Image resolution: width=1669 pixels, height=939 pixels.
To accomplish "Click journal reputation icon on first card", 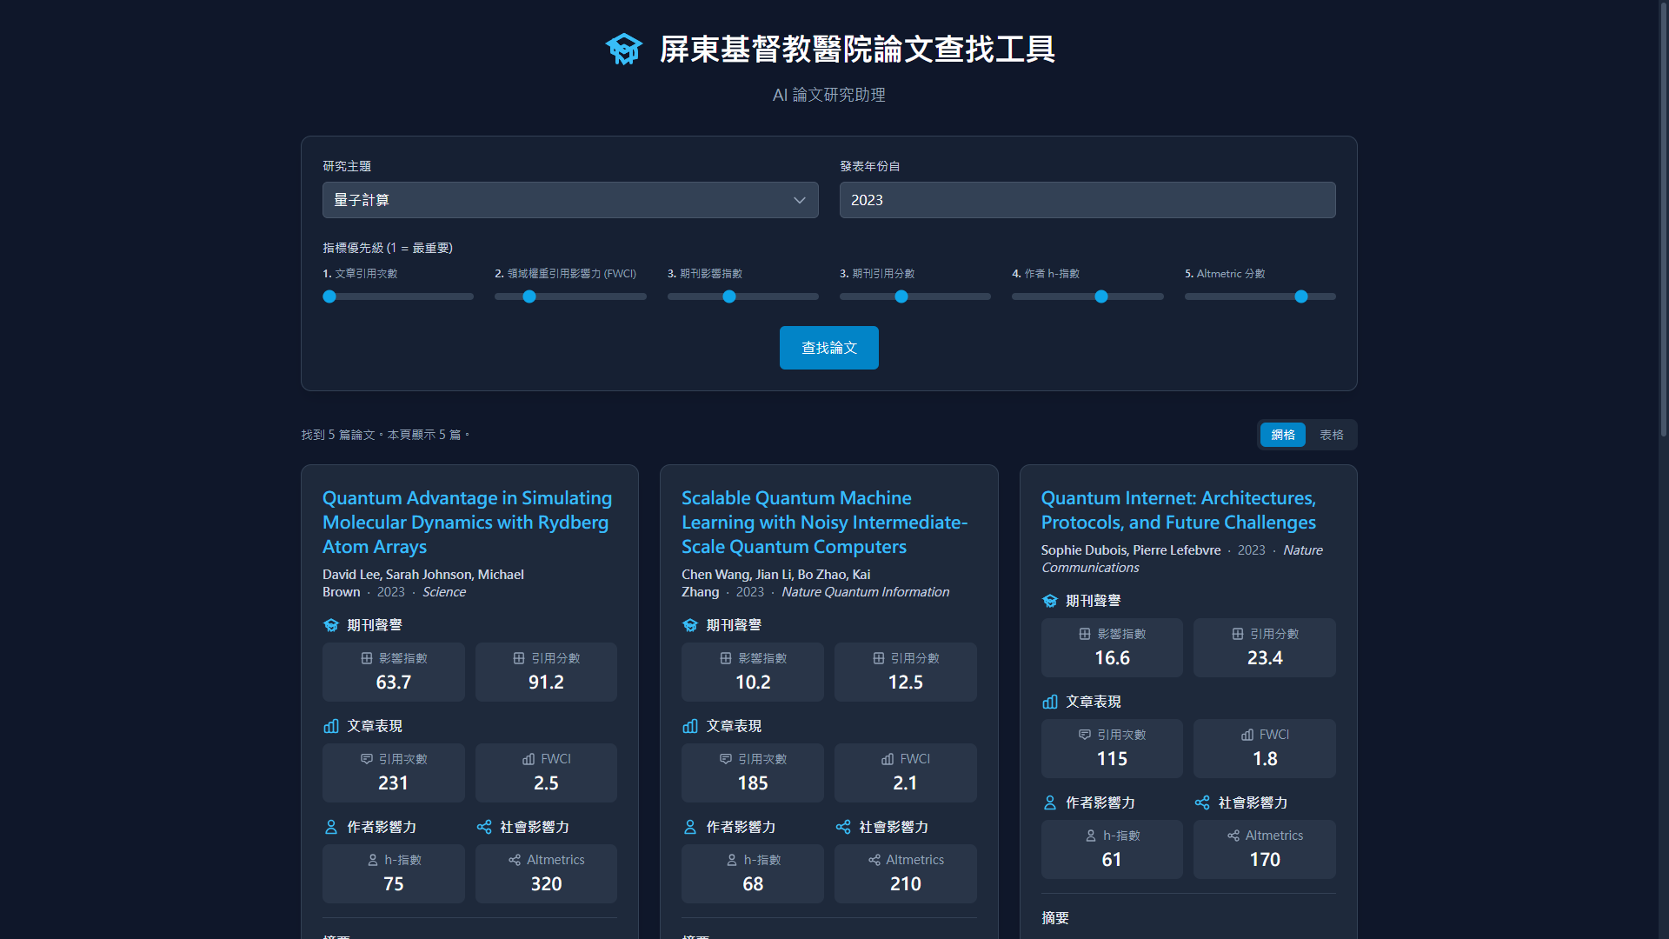I will pyautogui.click(x=331, y=625).
